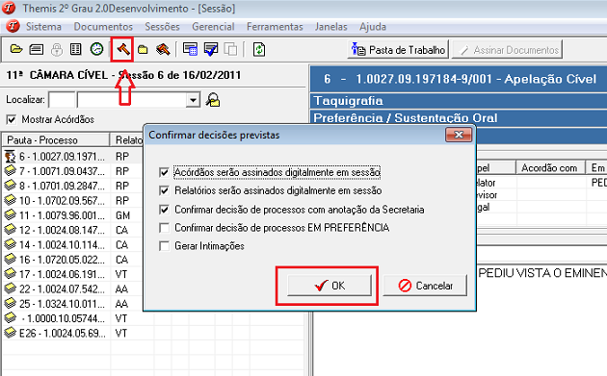Click the small Localizar input field
607x376 pixels.
click(x=62, y=100)
